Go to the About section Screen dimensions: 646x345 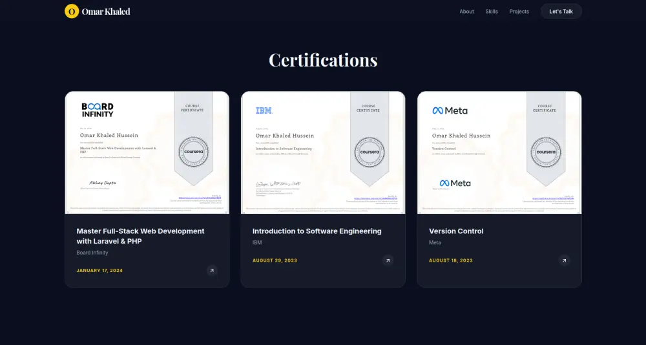click(x=467, y=12)
